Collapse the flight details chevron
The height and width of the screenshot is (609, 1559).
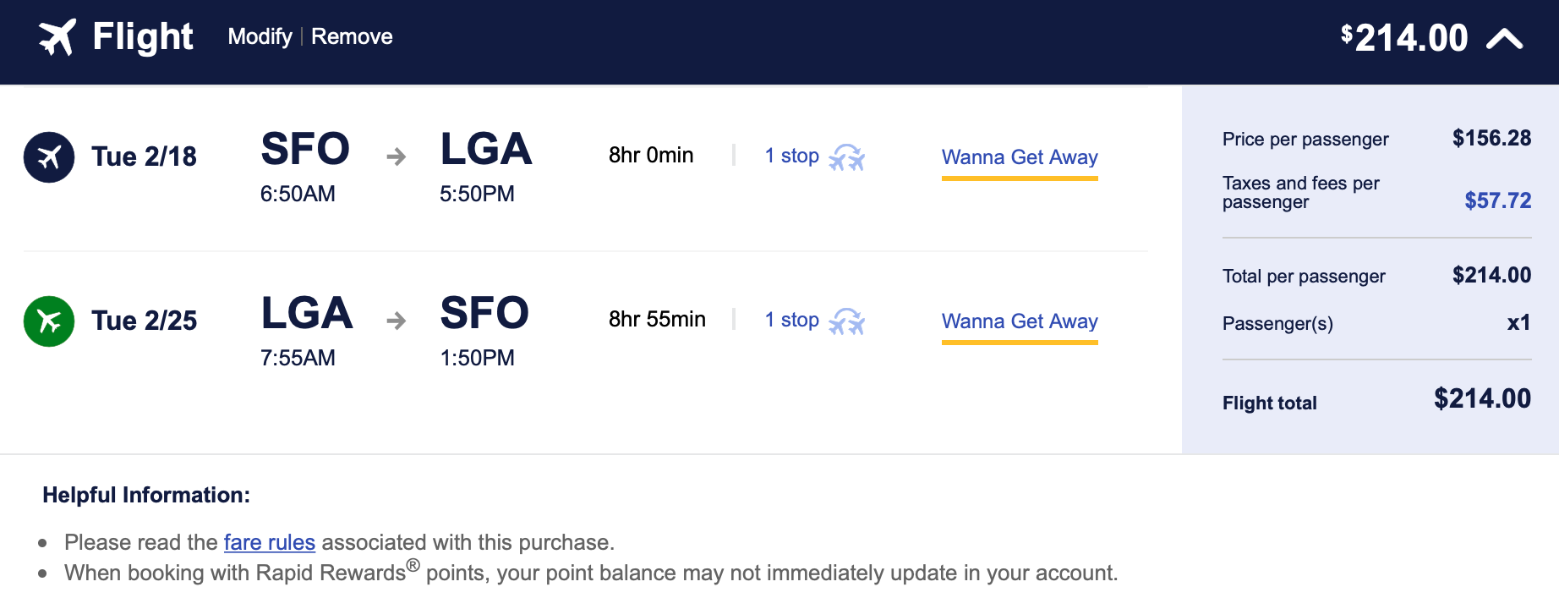coord(1504,39)
